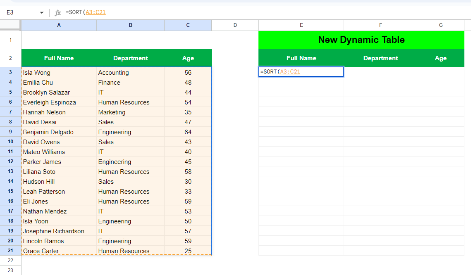Select cell containing Mateo Williams
The height and width of the screenshot is (275, 471).
point(59,152)
